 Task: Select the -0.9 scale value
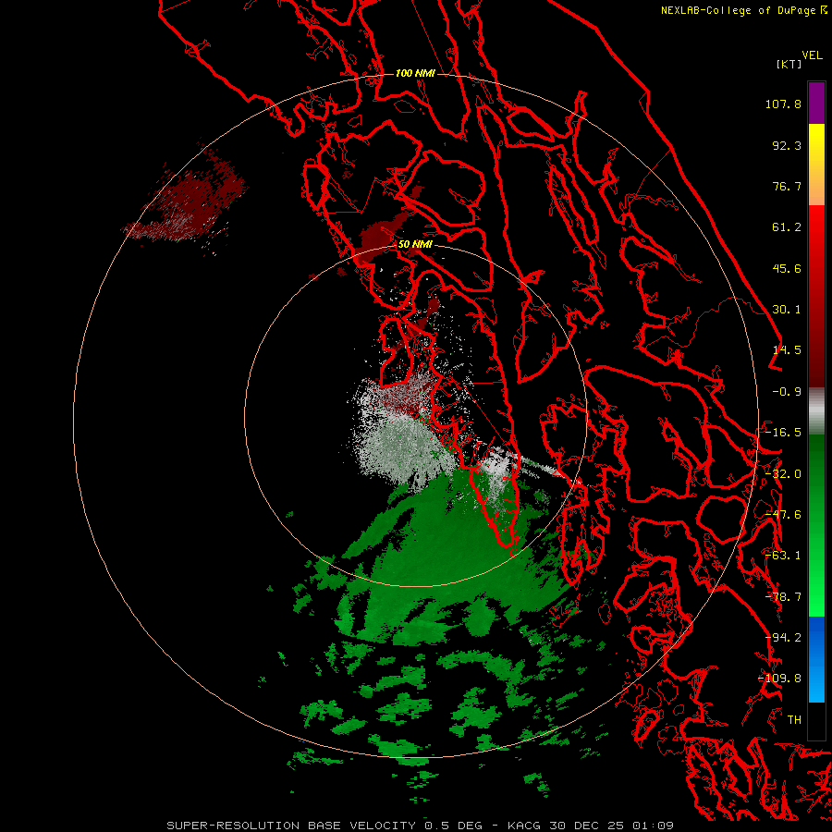pos(787,392)
